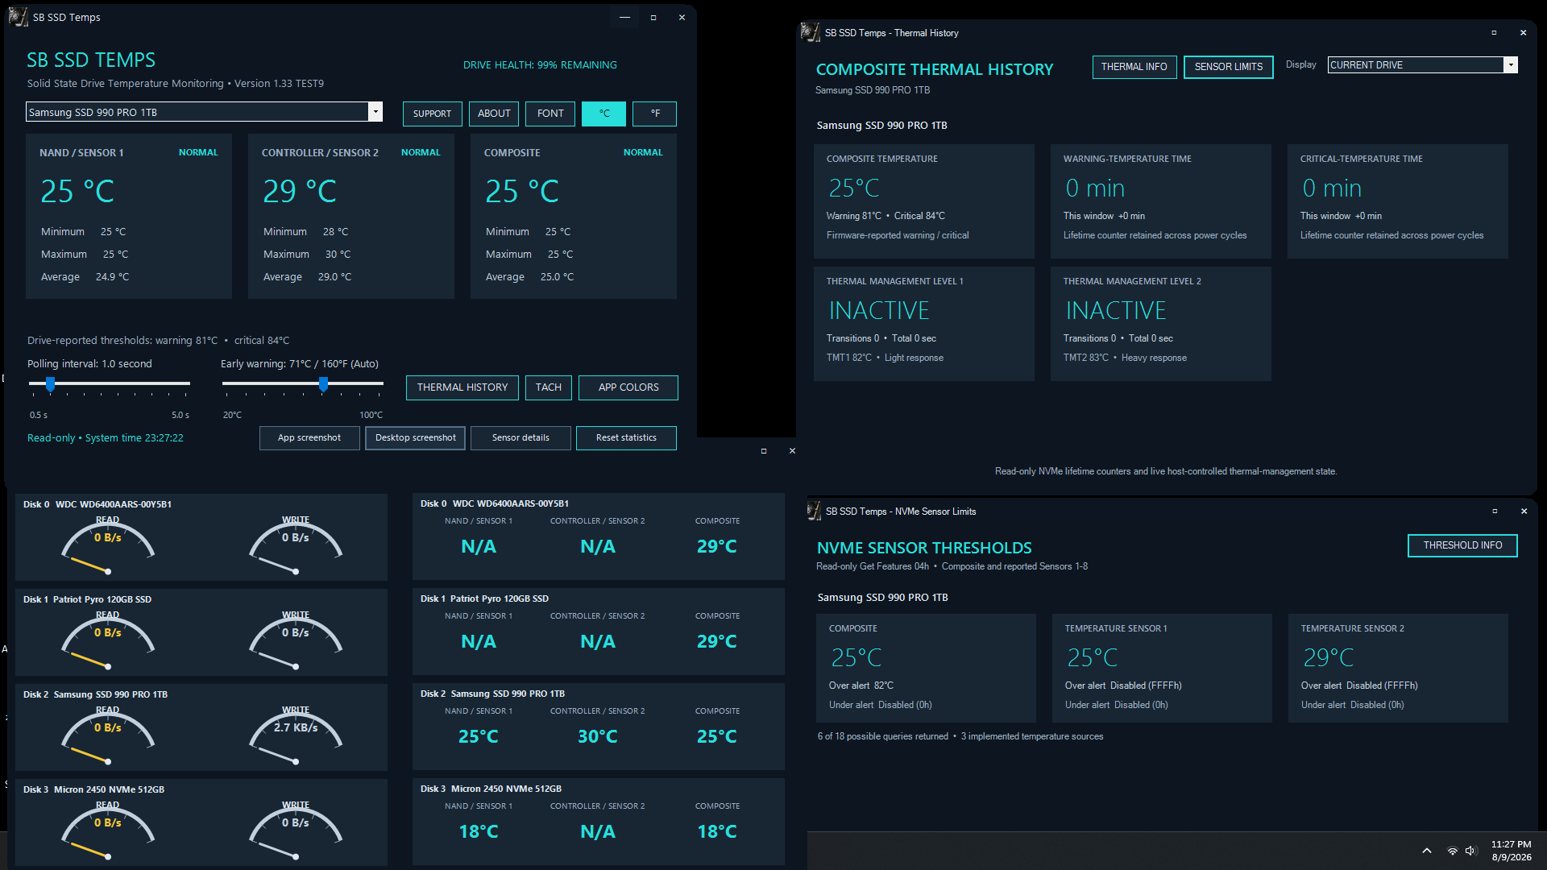Open the SUPPORT page
The height and width of the screenshot is (870, 1547).
click(x=433, y=114)
